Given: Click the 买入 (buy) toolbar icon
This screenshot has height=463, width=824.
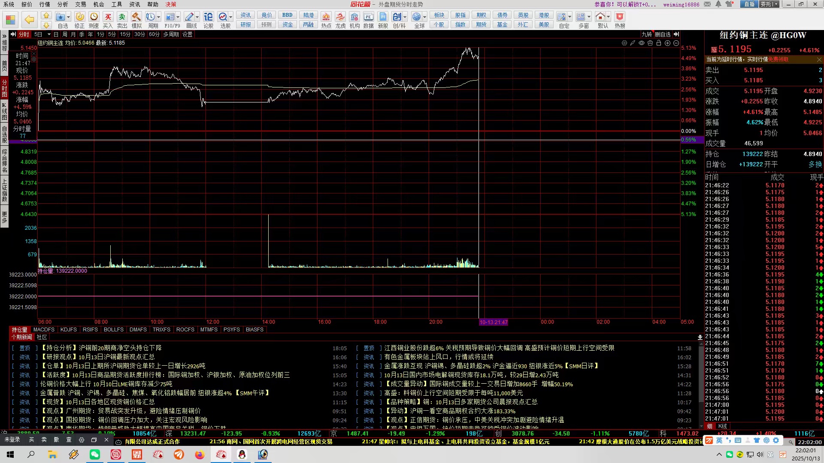Looking at the screenshot, I should point(108,18).
